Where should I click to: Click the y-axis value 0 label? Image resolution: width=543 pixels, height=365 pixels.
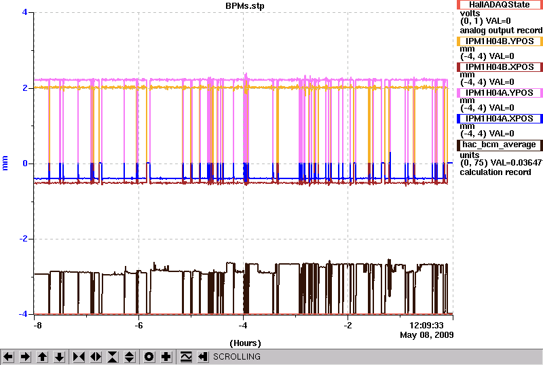tap(25, 163)
